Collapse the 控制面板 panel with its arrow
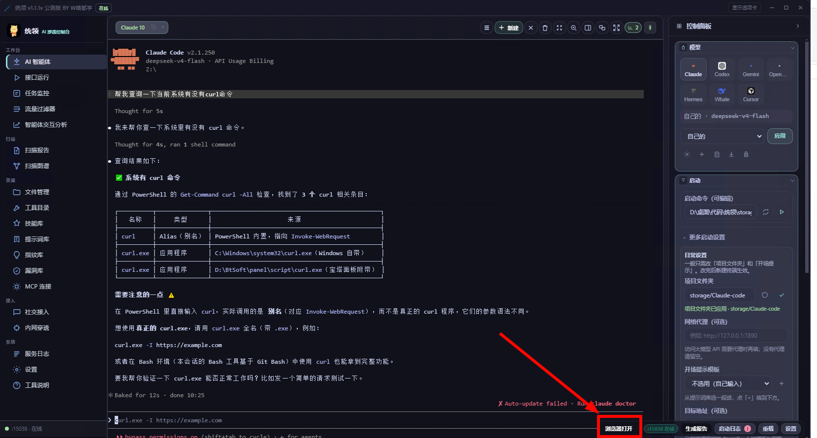 click(x=798, y=26)
